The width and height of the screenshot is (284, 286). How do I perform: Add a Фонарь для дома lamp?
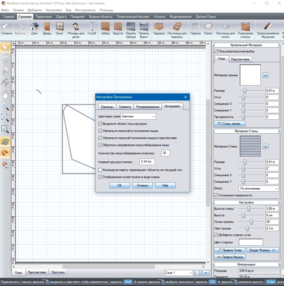(x=76, y=30)
